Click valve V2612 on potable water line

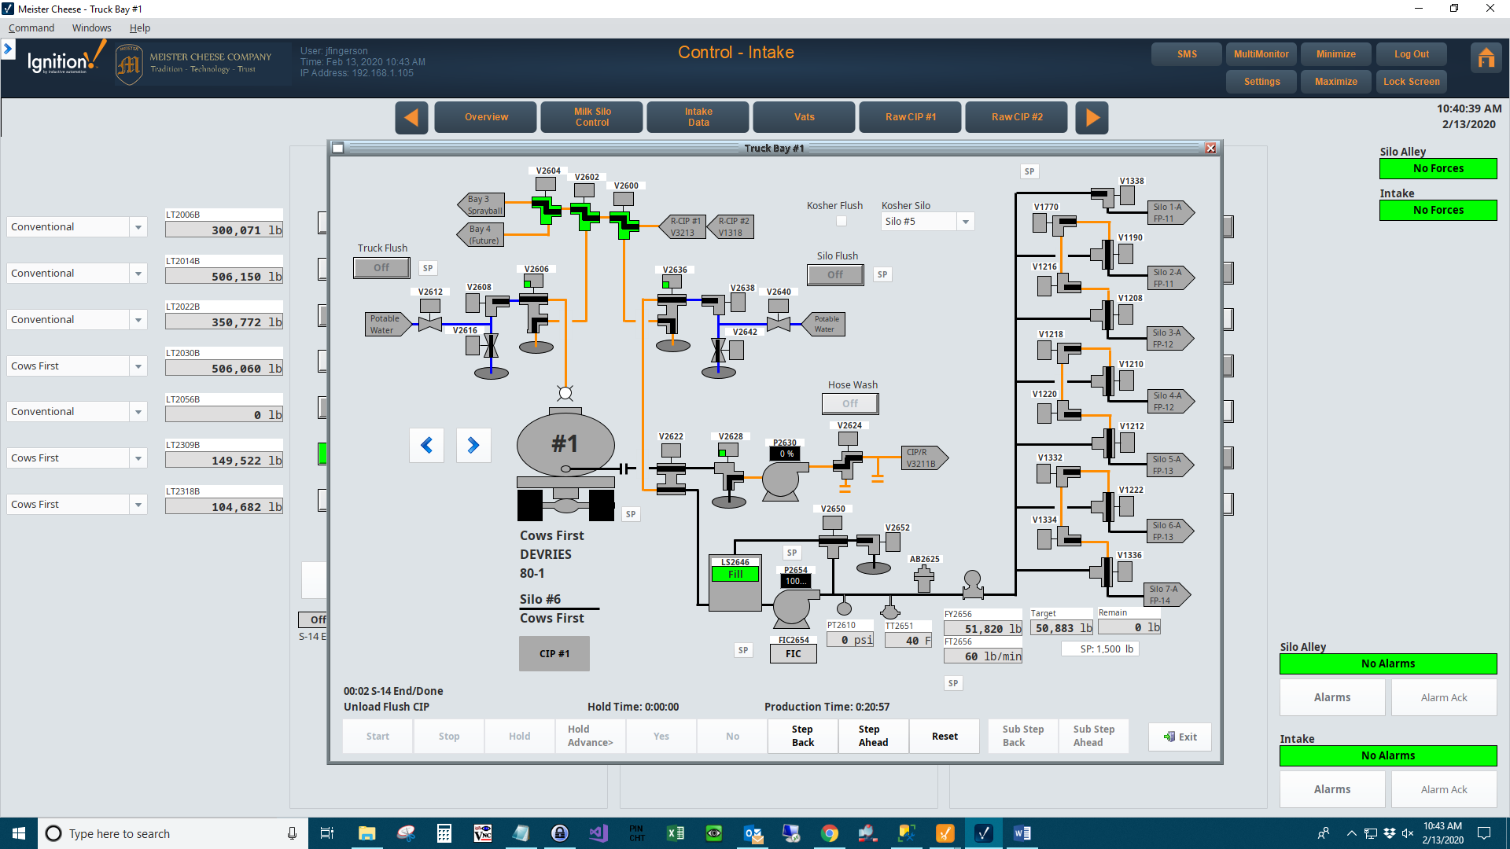[x=430, y=323]
